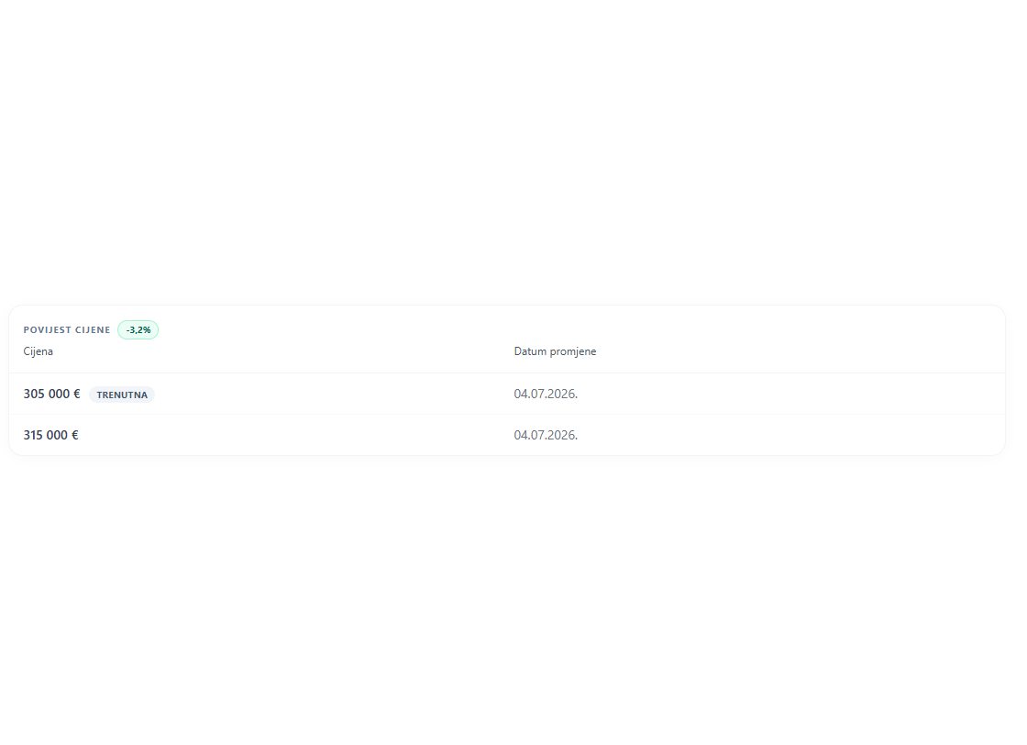The height and width of the screenshot is (745, 1027).
Task: Click the date in the 315 000 € row
Action: click(x=546, y=435)
